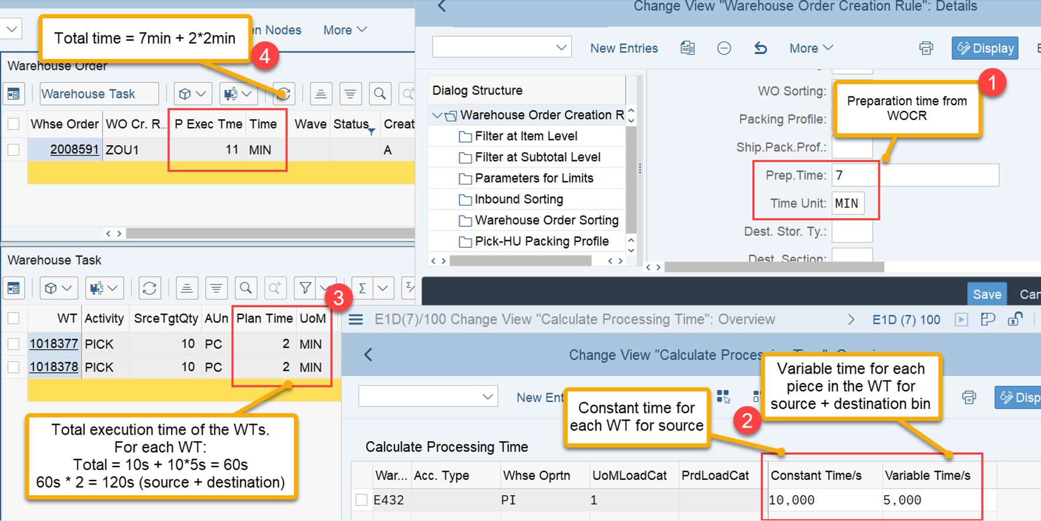Viewport: 1041px width, 521px height.
Task: Open Parameters for Limits in Dialog Structure
Action: tap(534, 178)
